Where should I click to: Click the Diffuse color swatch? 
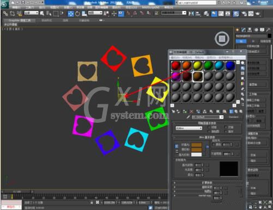[x=196, y=149]
